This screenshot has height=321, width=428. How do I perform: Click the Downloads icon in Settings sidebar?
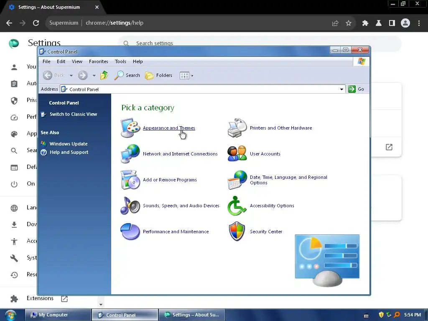(x=14, y=224)
